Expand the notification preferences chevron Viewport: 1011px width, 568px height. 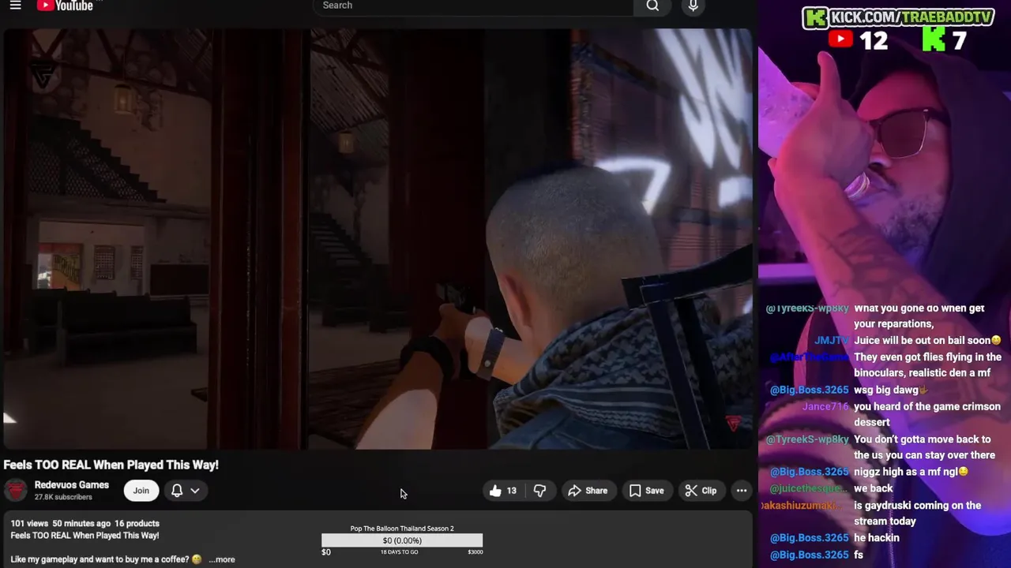[x=195, y=491]
